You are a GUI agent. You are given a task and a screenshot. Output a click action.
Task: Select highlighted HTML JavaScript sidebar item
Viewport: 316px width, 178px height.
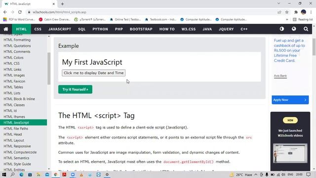point(23,123)
